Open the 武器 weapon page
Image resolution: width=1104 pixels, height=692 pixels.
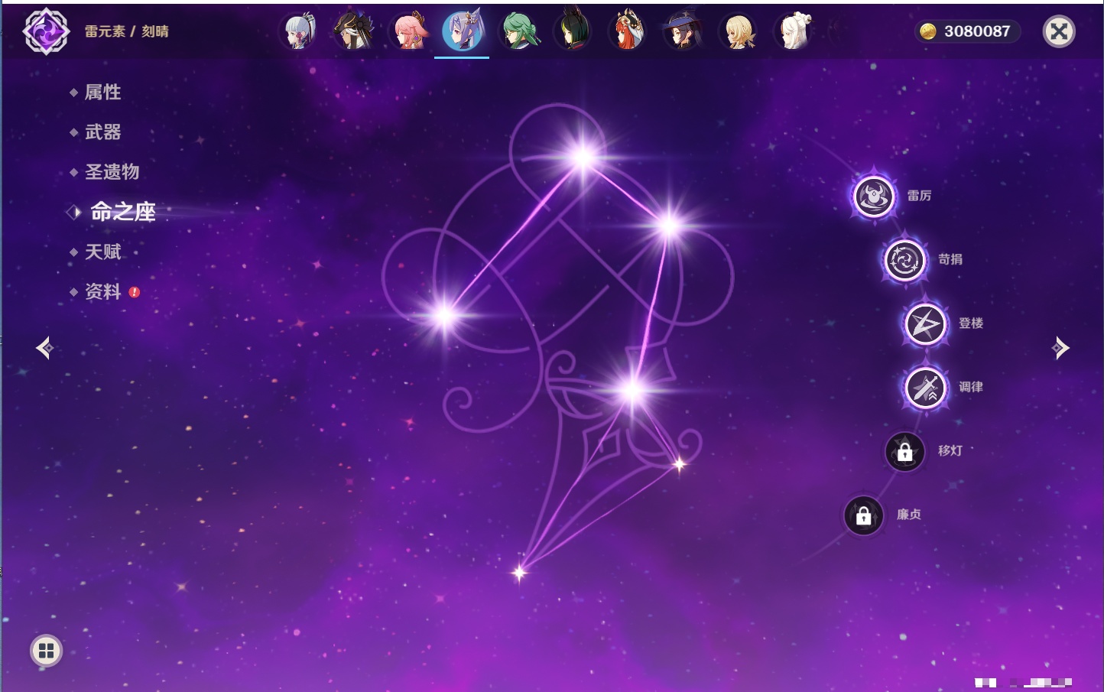102,132
